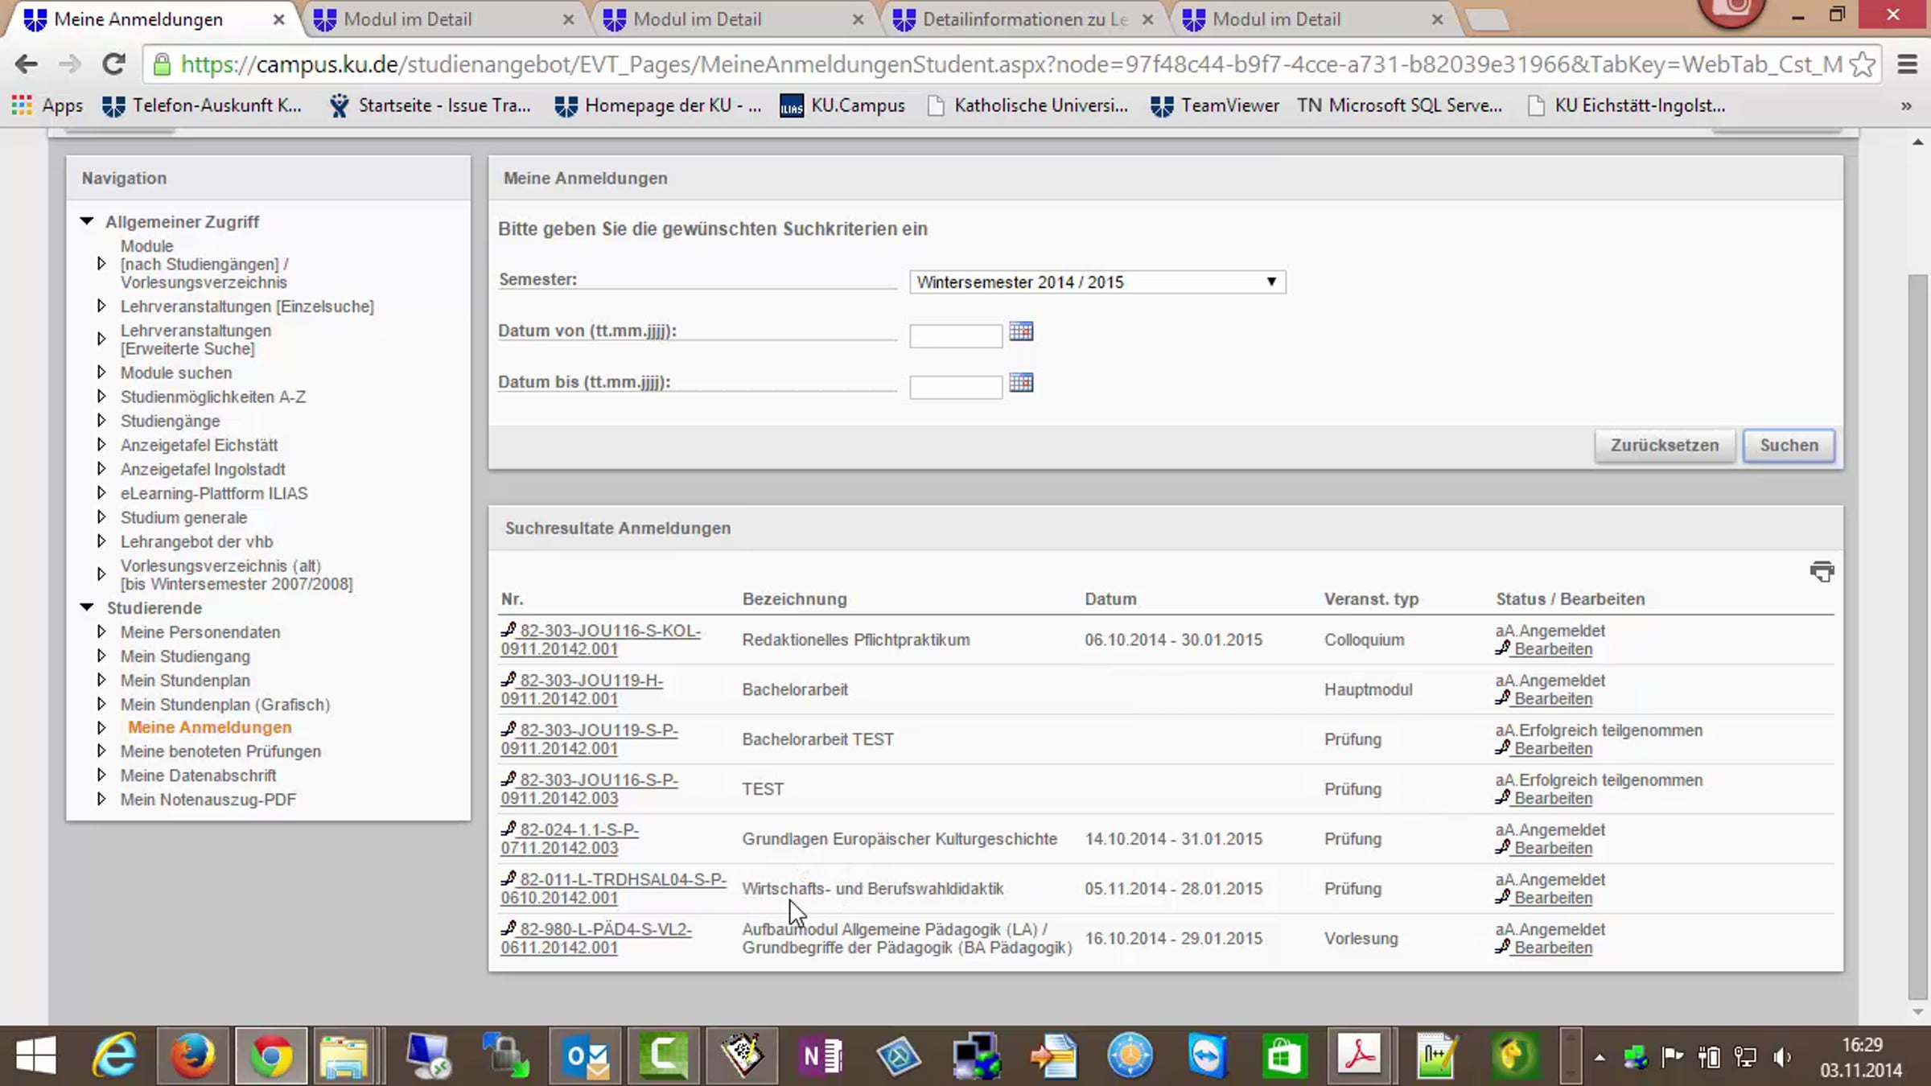
Task: Open TeamViewer icon in the taskbar
Action: click(1206, 1055)
